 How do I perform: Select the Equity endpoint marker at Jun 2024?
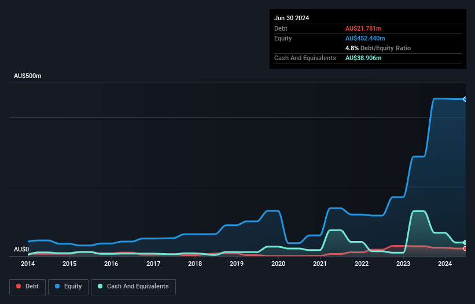click(x=465, y=99)
